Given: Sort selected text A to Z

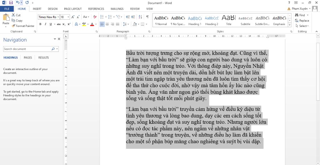Looking at the screenshot, I should tap(140, 17).
